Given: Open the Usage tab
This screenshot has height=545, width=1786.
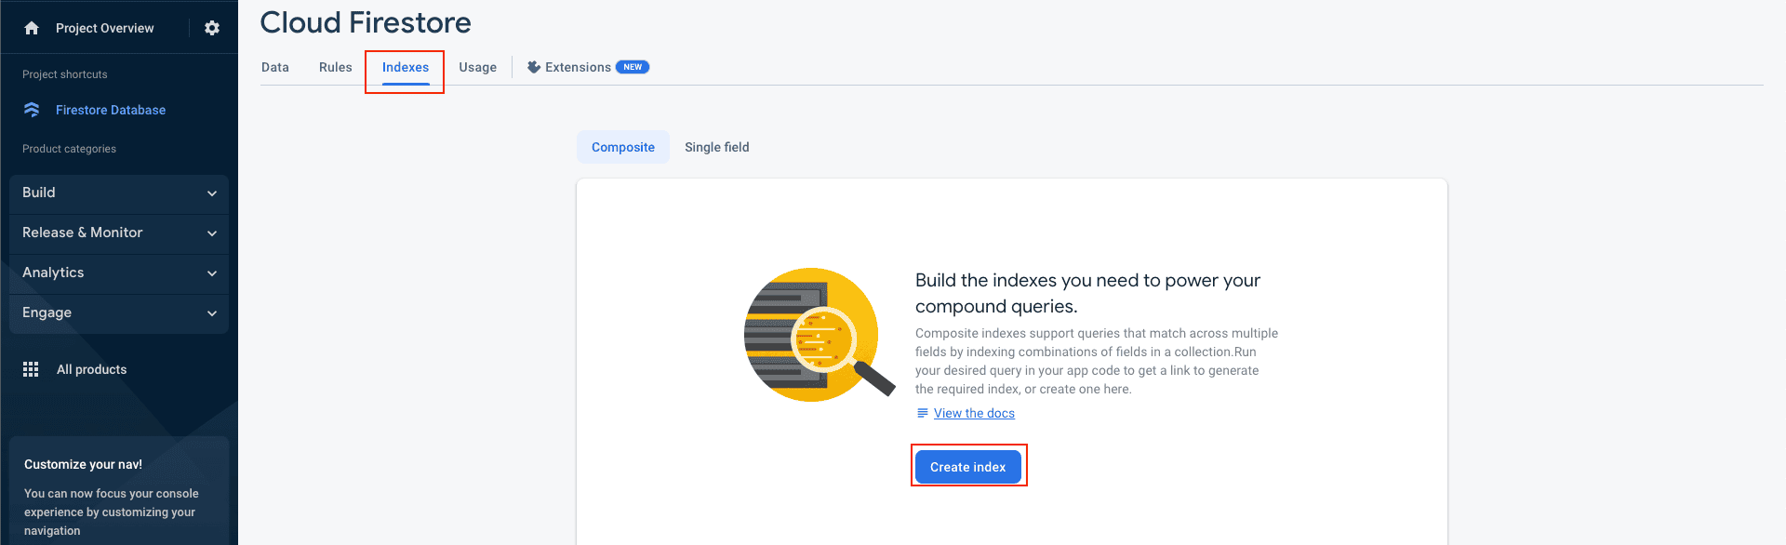Looking at the screenshot, I should click(477, 66).
